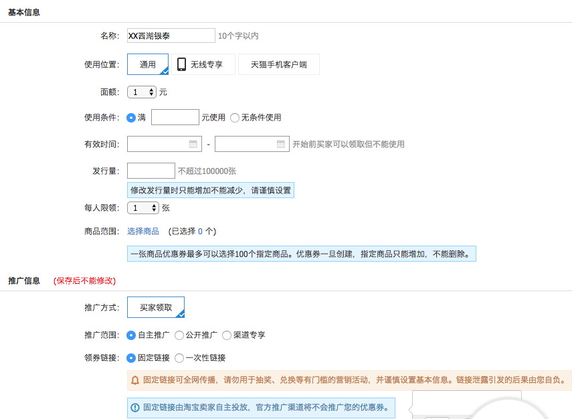Select the 通用 usage position tab

[x=148, y=64]
